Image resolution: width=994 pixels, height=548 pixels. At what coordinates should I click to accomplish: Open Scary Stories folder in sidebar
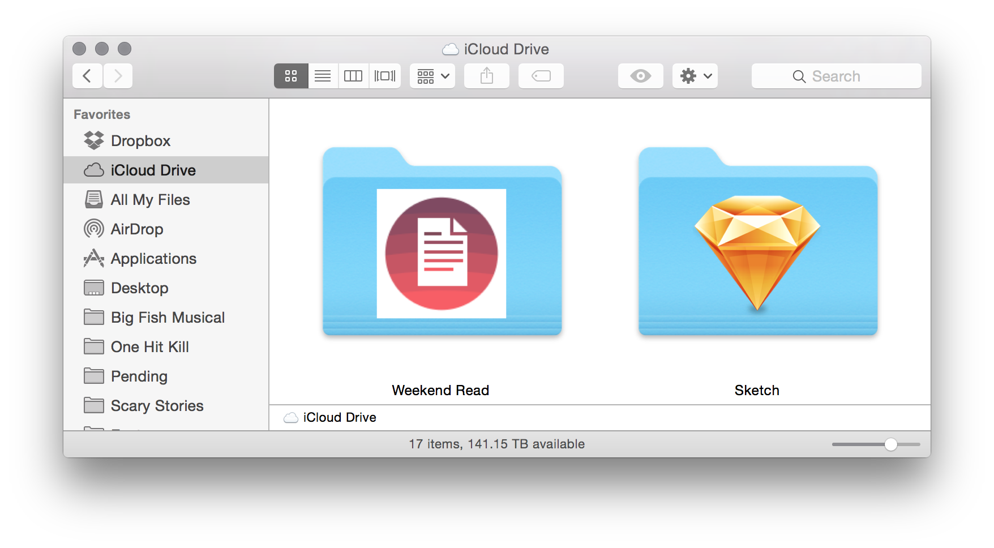tap(166, 405)
